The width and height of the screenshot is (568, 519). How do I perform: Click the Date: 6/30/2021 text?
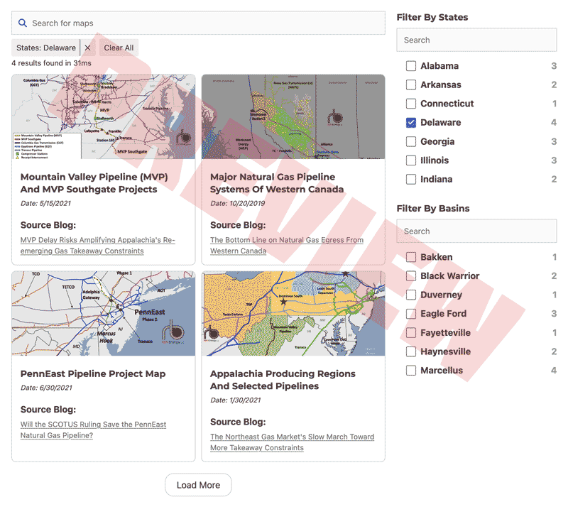tap(46, 388)
